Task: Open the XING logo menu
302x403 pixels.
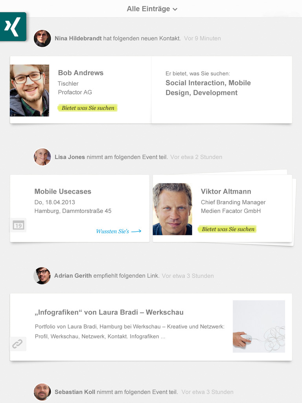Action: coord(13,27)
